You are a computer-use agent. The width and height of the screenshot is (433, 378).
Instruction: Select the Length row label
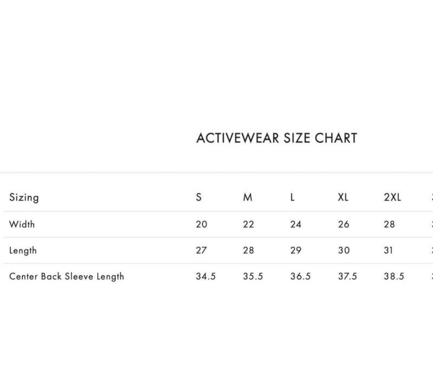pos(23,250)
